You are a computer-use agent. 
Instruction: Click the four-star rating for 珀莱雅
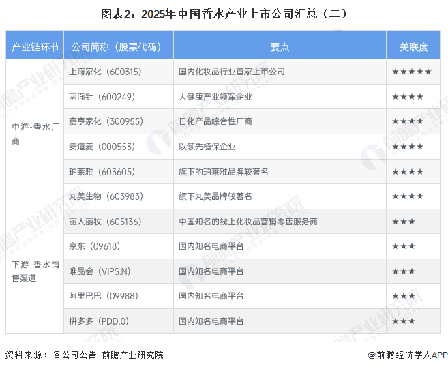pyautogui.click(x=408, y=172)
